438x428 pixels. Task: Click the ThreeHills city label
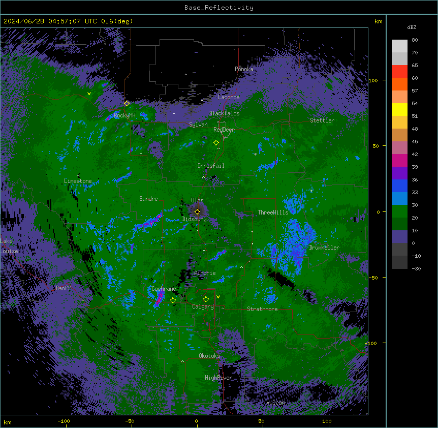273,212
